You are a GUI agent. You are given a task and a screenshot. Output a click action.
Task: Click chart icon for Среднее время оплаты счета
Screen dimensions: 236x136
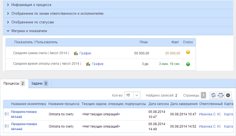pos(88,64)
